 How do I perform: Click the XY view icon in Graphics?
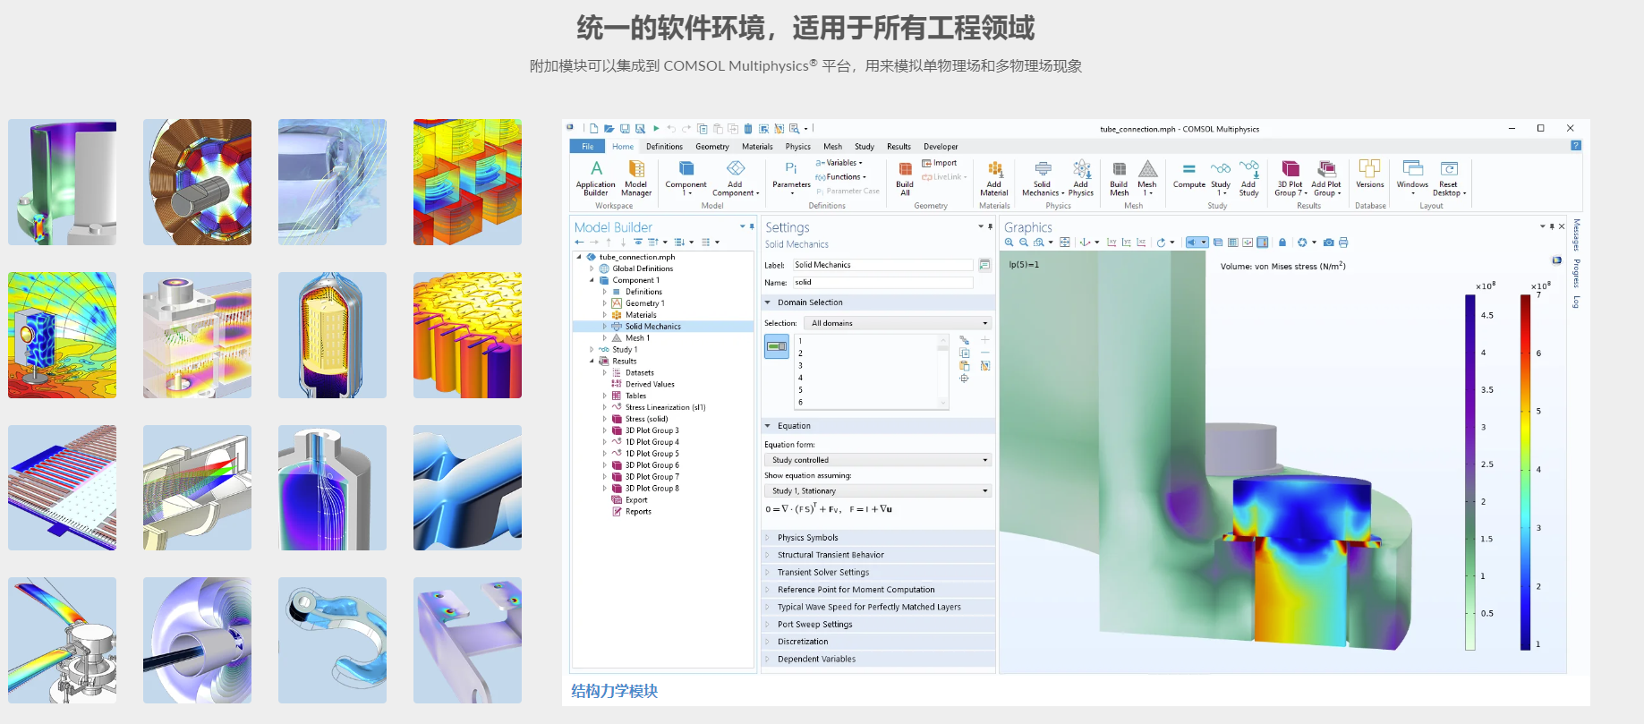coord(1112,243)
